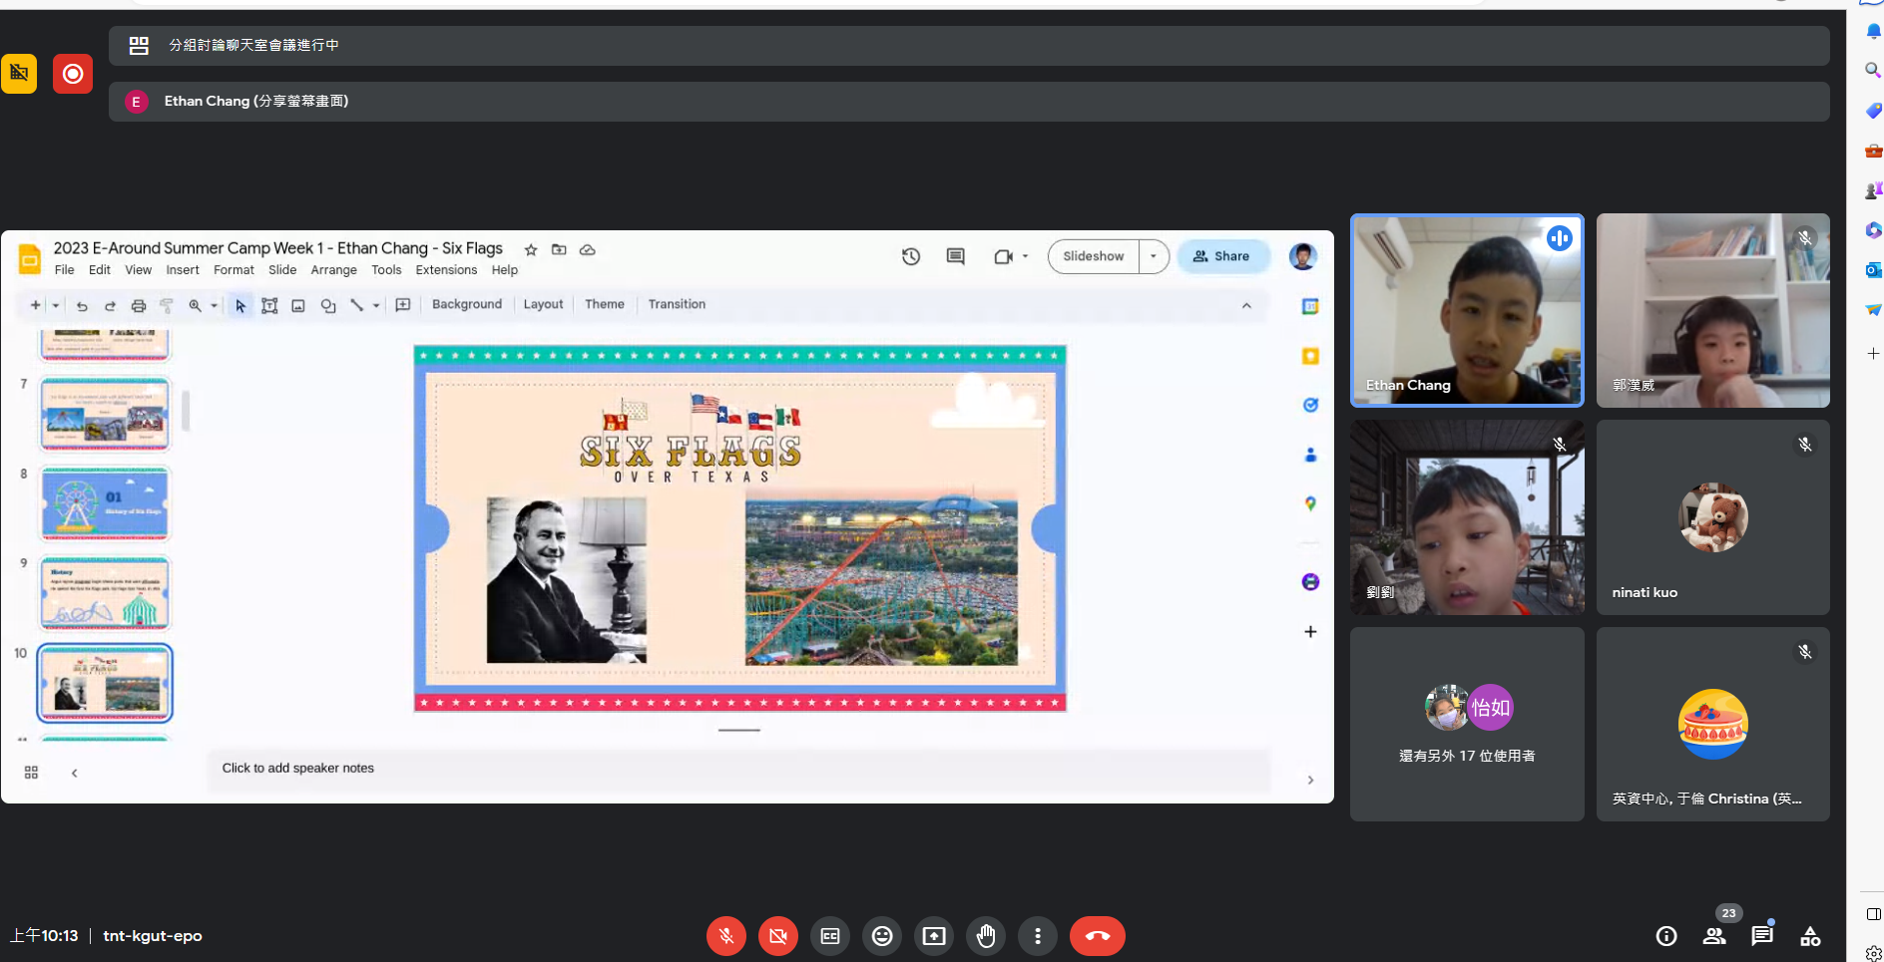Leave the call with red hang-up button
1884x962 pixels.
tap(1098, 936)
